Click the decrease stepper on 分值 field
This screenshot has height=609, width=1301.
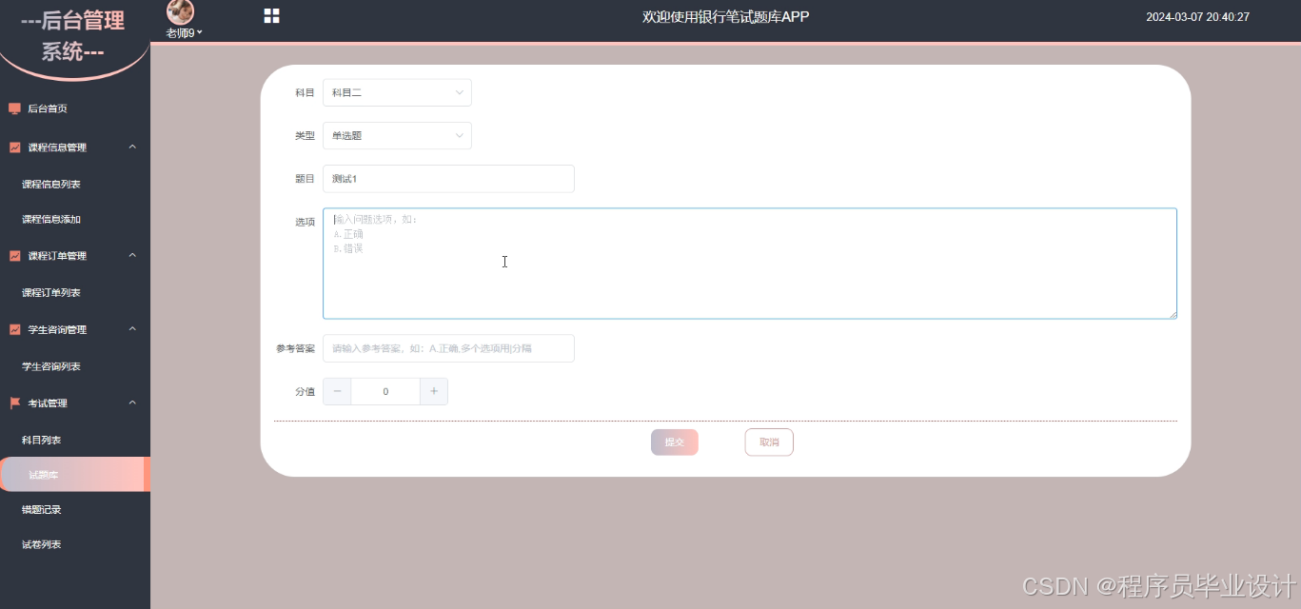click(336, 391)
